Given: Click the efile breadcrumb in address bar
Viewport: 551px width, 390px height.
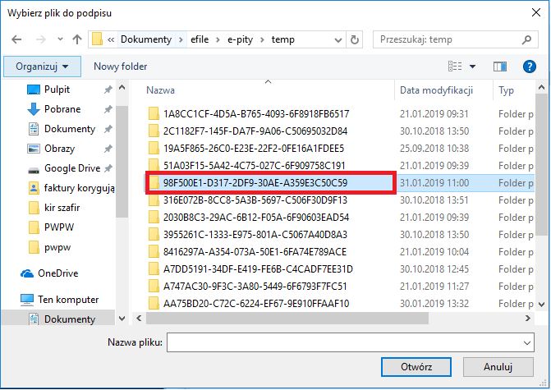Looking at the screenshot, I should click(x=201, y=39).
